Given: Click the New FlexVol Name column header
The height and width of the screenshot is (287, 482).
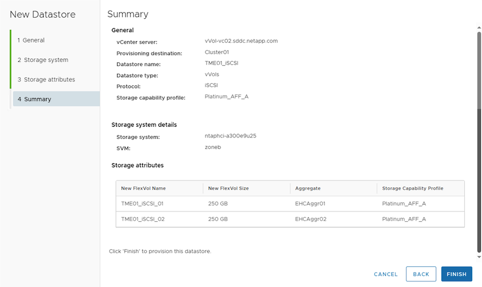Looking at the screenshot, I should pyautogui.click(x=143, y=188).
